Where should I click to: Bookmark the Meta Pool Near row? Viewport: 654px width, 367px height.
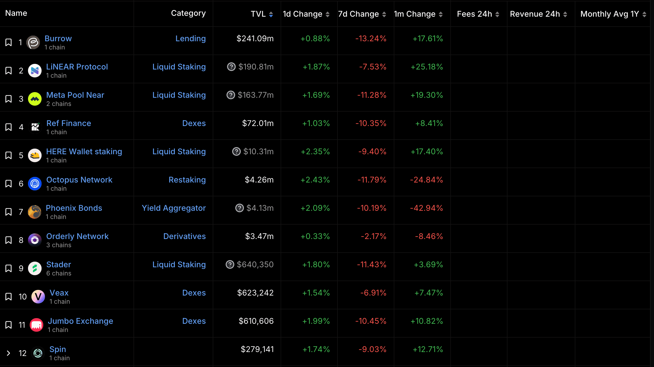[x=8, y=99]
